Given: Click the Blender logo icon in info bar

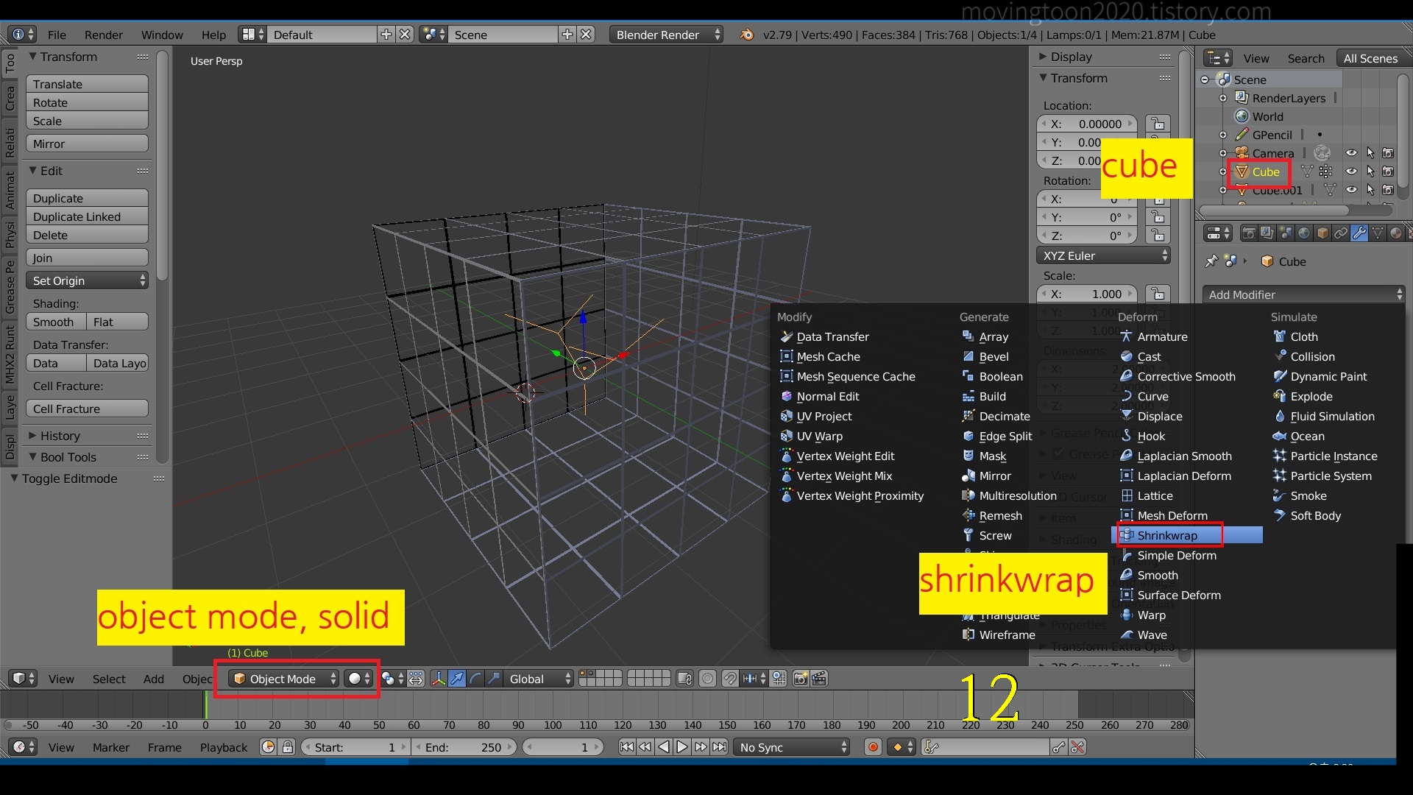Looking at the screenshot, I should coord(746,35).
